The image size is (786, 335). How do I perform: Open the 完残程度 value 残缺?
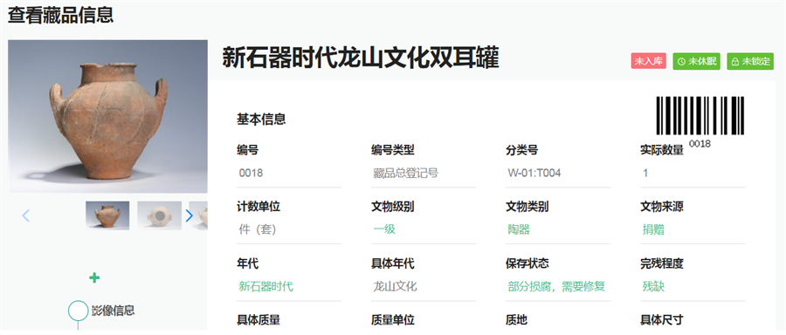point(653,287)
